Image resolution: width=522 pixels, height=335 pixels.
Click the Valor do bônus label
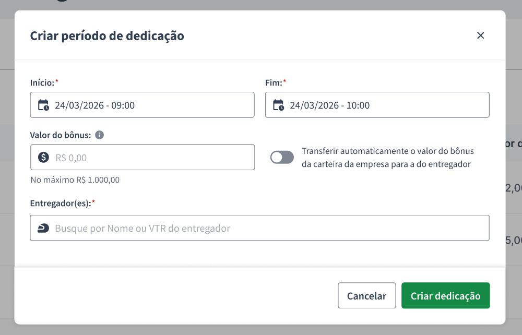[x=60, y=135]
